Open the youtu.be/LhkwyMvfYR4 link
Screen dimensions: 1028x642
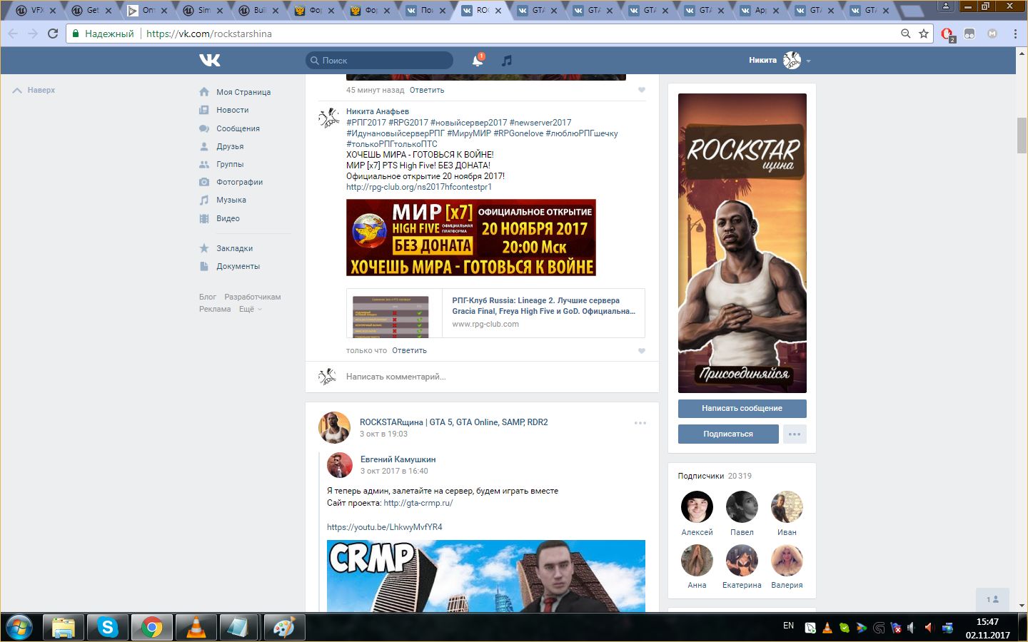click(x=385, y=527)
